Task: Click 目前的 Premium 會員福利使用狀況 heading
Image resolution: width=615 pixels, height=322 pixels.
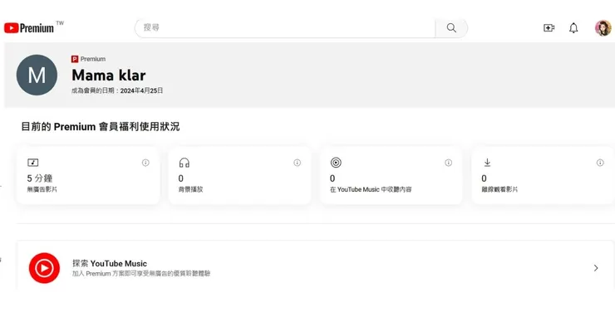Action: point(101,126)
